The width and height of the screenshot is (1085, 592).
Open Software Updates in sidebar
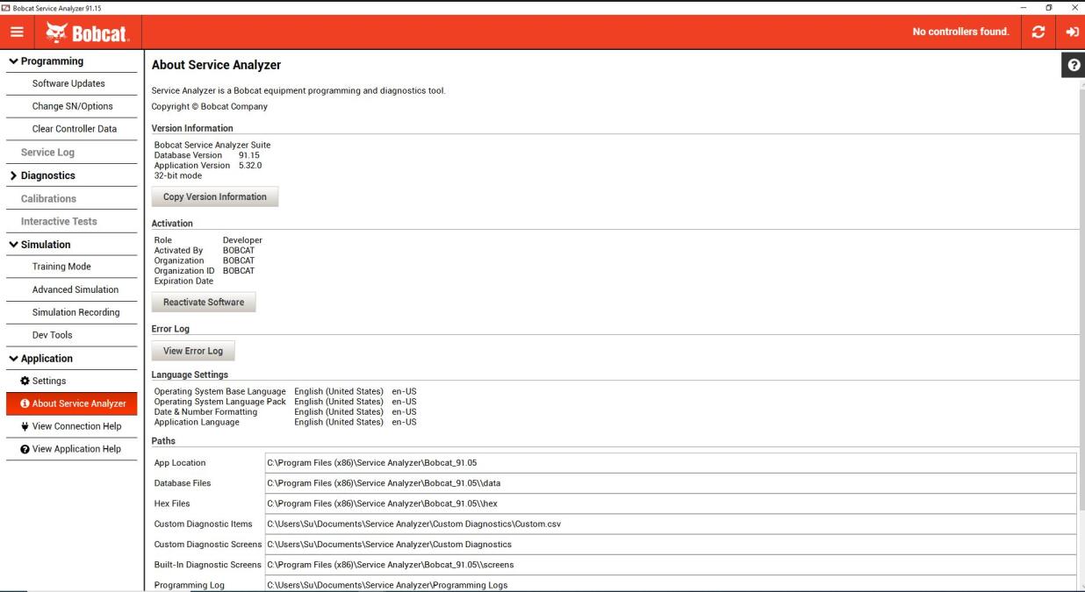coord(68,83)
